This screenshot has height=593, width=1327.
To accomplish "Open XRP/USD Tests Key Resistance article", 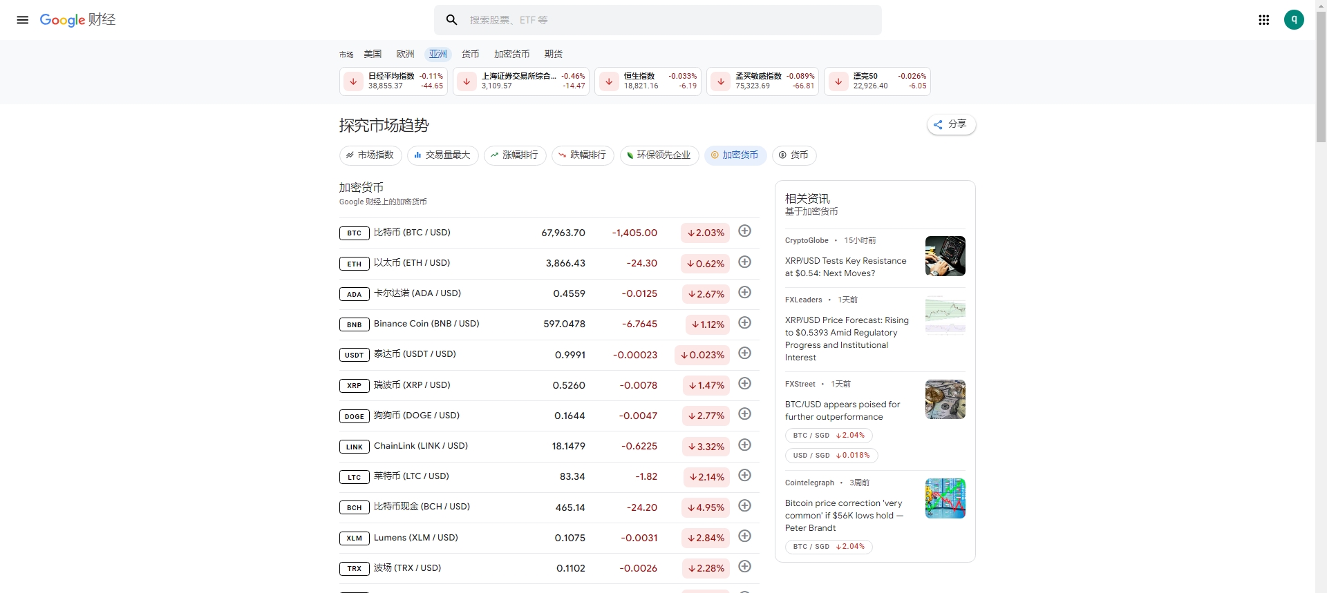I will tap(845, 267).
